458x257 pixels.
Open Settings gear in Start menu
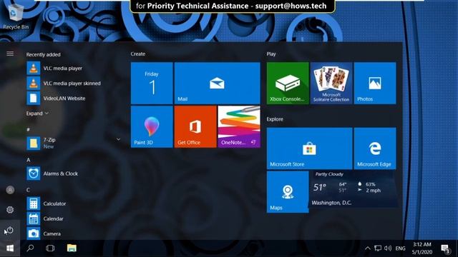10,210
